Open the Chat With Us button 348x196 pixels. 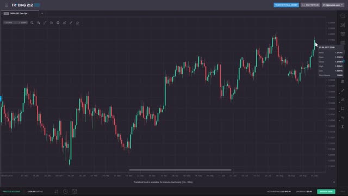point(310,5)
